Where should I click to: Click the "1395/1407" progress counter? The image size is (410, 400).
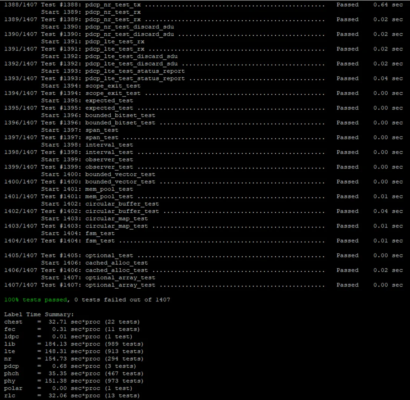point(21,108)
